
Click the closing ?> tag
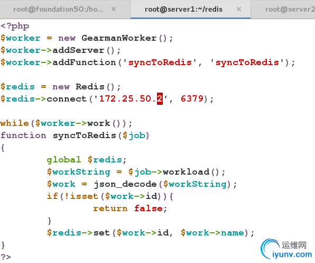(6, 257)
